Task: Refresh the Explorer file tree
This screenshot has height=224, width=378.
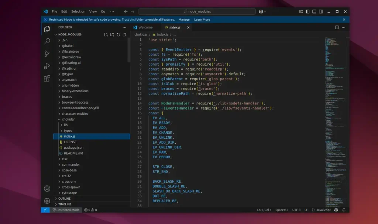Action: tap(118, 34)
